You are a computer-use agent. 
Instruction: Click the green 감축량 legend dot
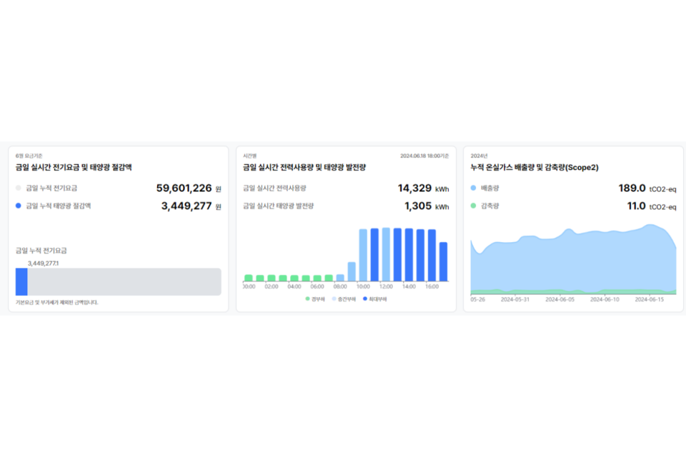tap(474, 206)
